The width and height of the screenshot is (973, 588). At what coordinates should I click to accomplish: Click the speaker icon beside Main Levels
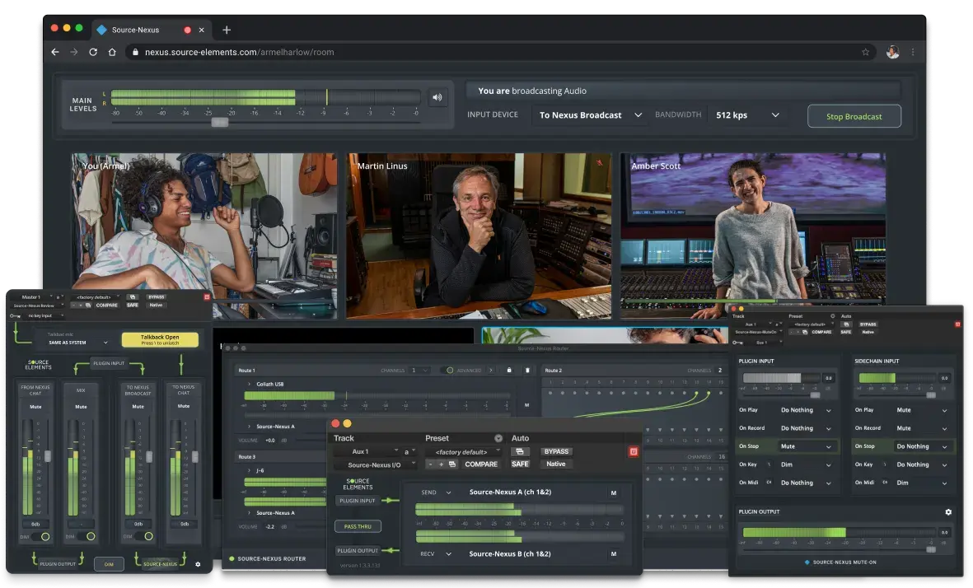[437, 97]
